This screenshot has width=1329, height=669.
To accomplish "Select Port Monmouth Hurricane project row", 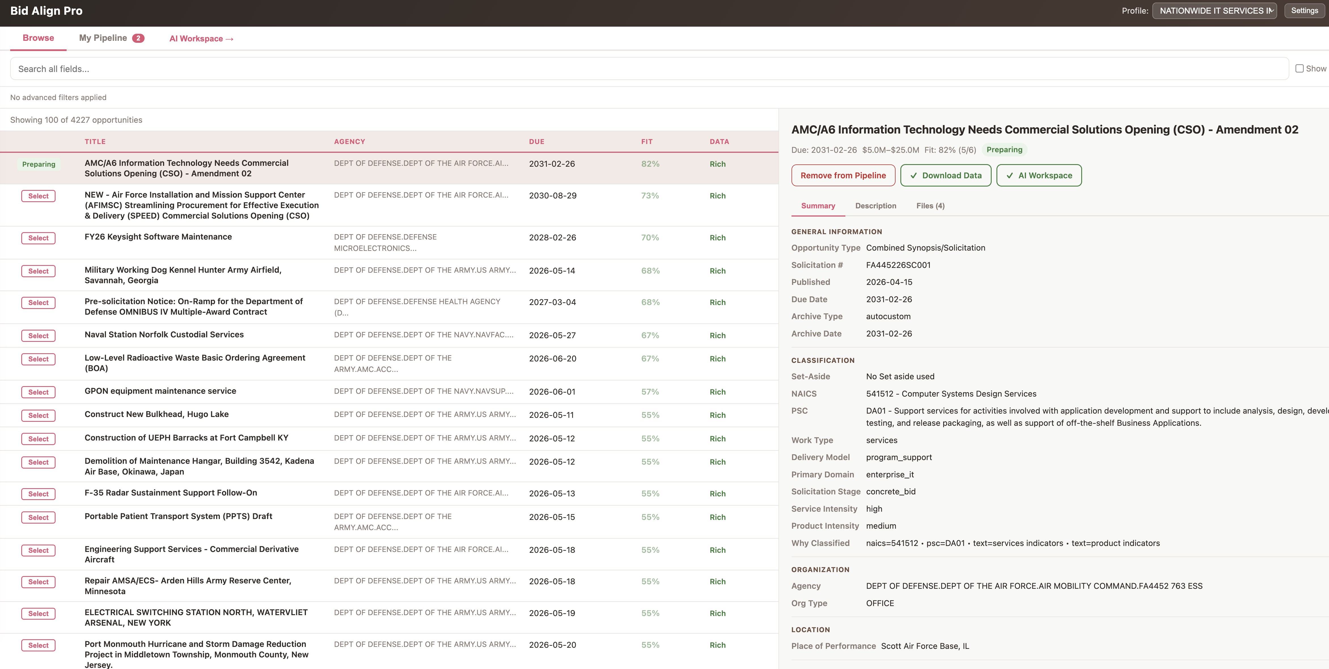I will [x=38, y=645].
